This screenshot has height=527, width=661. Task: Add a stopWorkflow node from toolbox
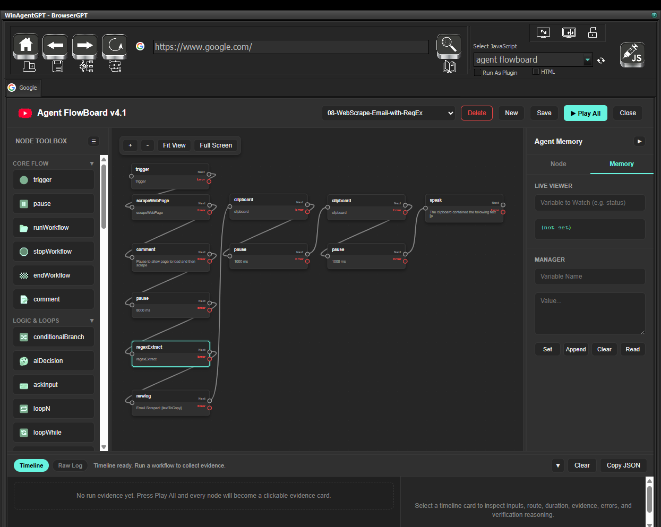point(54,252)
